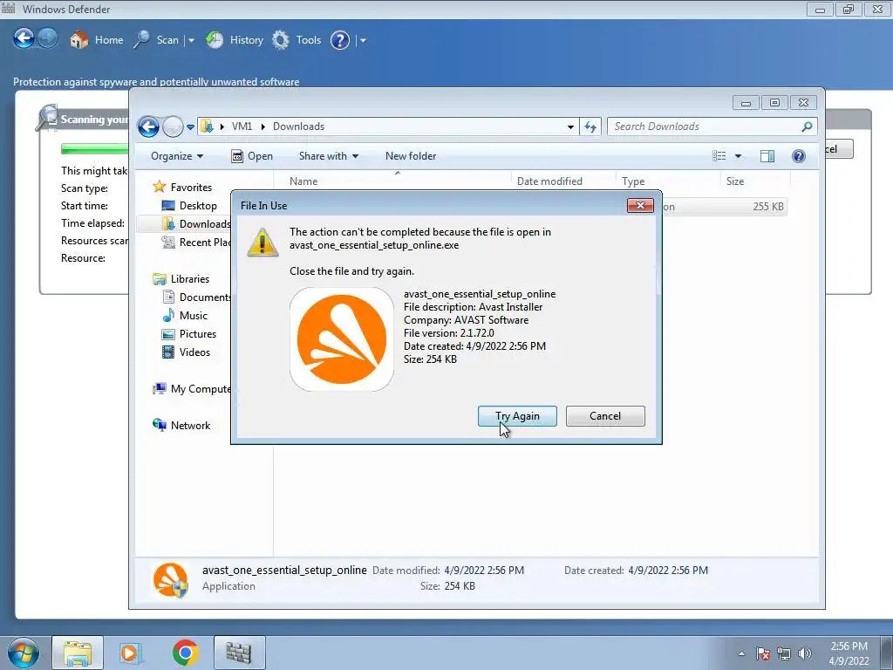Click the Help question icon in Defender
This screenshot has width=893, height=670.
[x=340, y=40]
